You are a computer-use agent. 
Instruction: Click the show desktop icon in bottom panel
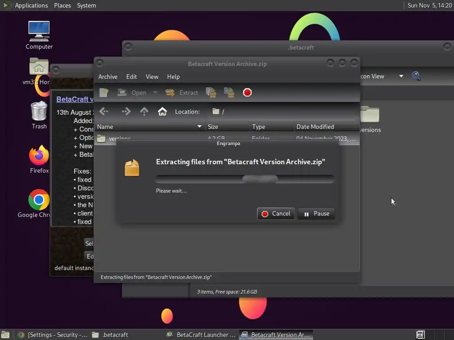tap(5, 335)
